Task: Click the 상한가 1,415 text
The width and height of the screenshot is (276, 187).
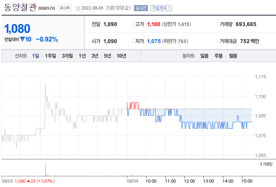Action: coord(176,24)
